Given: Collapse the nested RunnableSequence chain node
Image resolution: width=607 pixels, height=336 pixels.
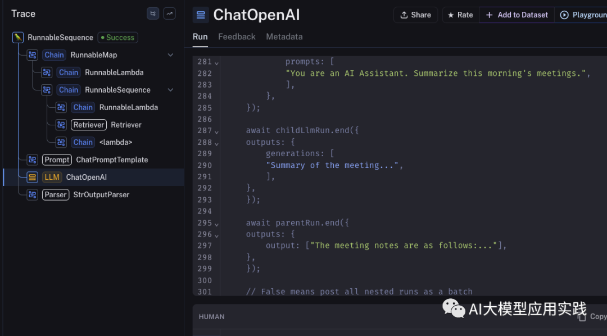Looking at the screenshot, I should [170, 90].
